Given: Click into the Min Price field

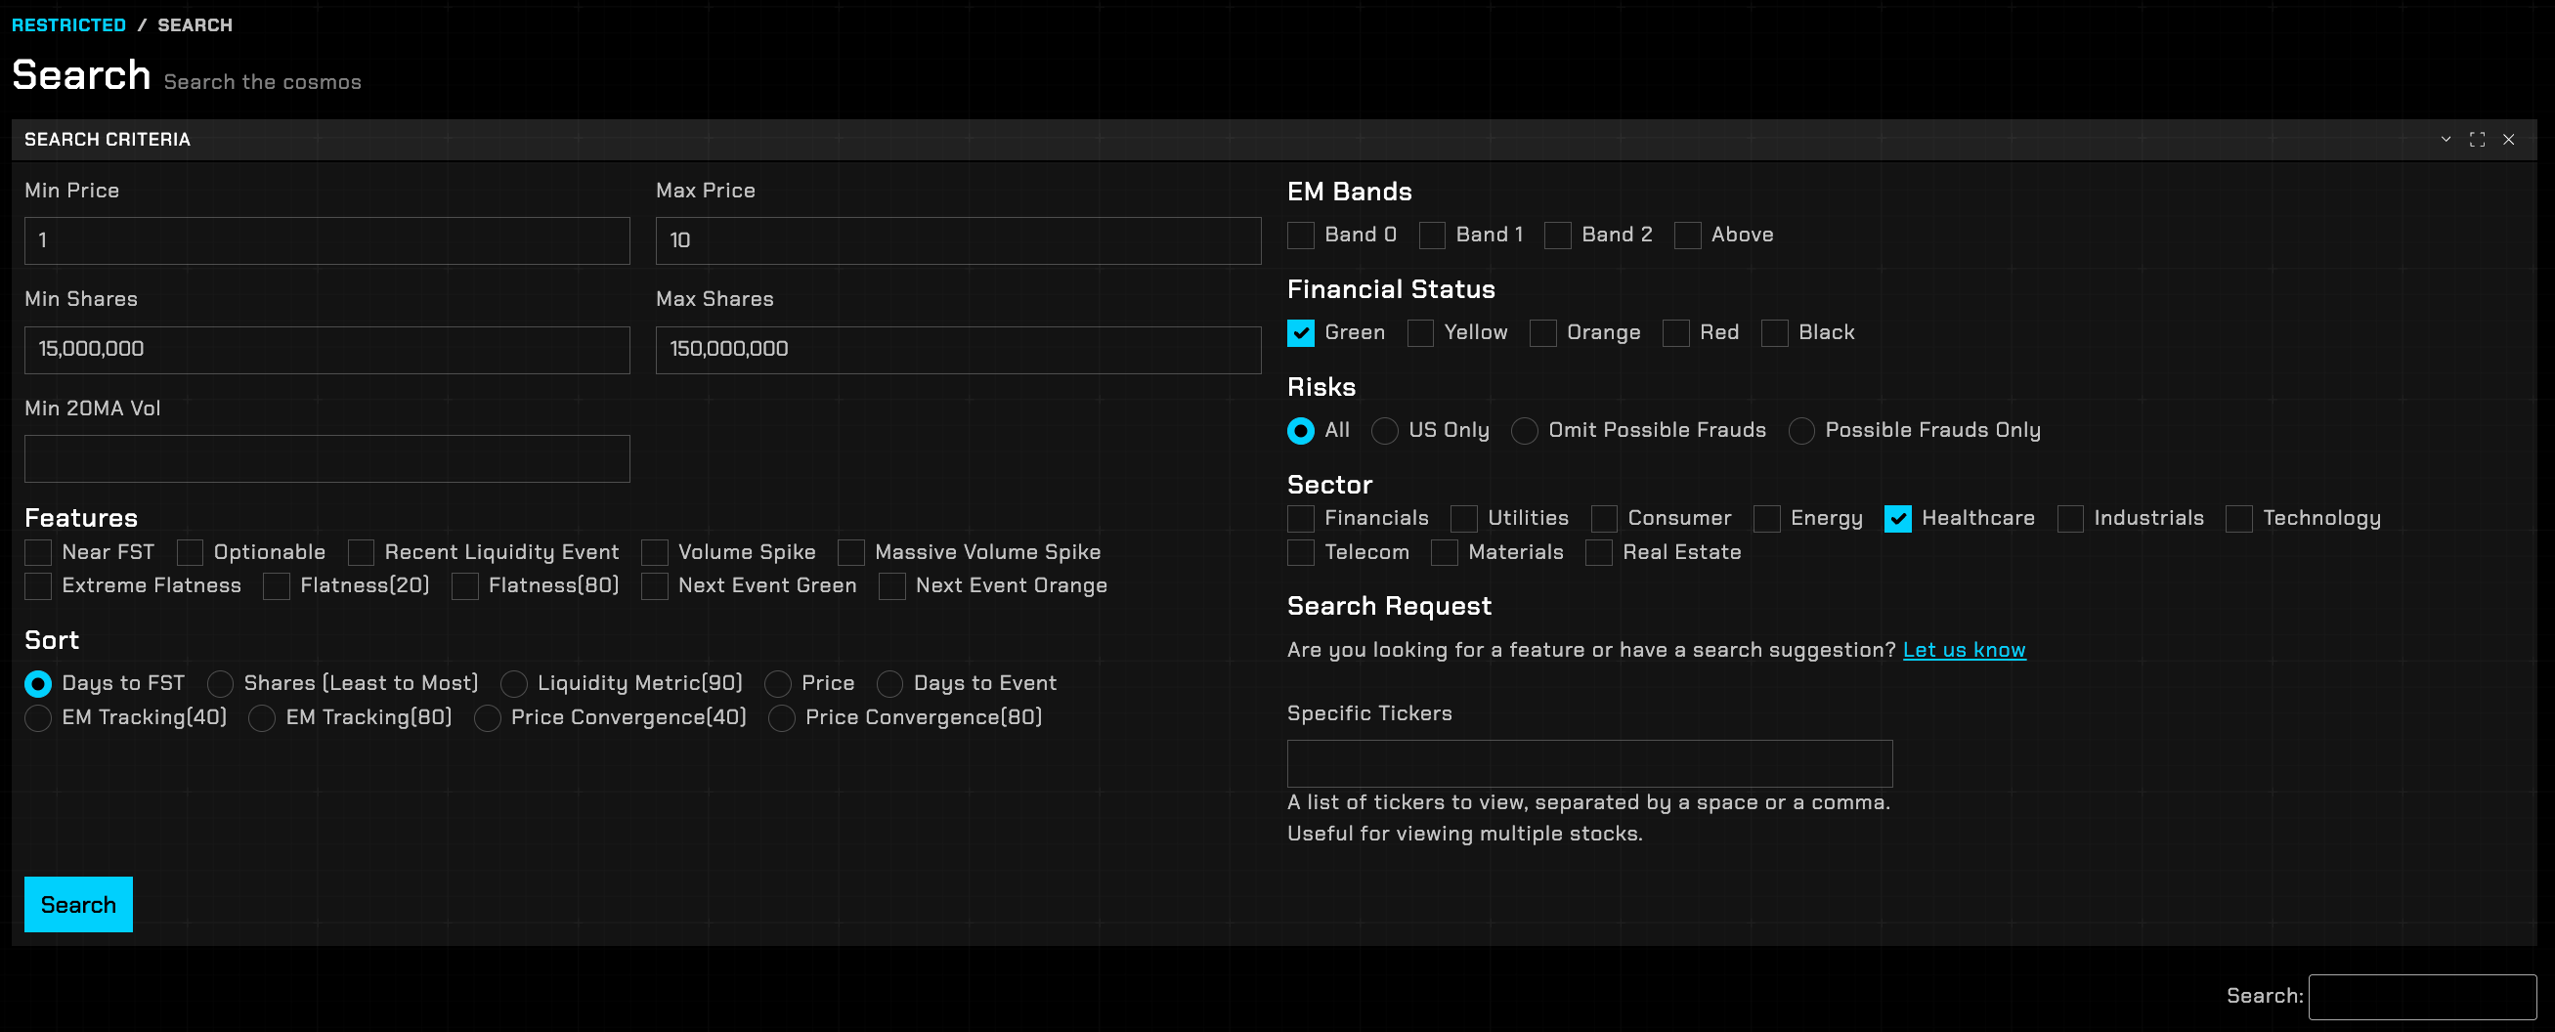Looking at the screenshot, I should 326,241.
